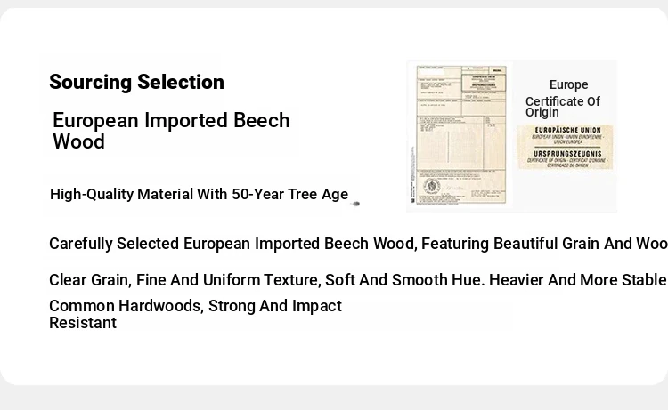Click the Common Hardwoods, Strong And Impact Resistant text
This screenshot has height=410, width=668.
(x=195, y=314)
